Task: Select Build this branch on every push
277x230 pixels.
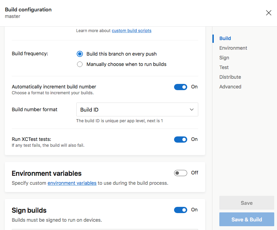Action: [x=80, y=54]
